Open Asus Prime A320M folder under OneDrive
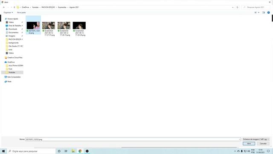Screen dimensions: 273x154 pyautogui.click(x=16, y=65)
